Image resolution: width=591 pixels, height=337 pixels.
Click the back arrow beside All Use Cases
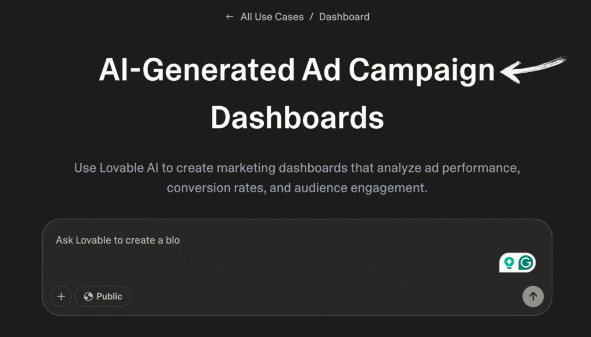[x=229, y=17]
